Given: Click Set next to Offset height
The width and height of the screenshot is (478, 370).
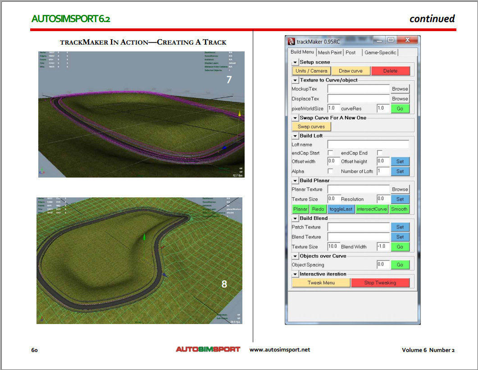Looking at the screenshot, I should (x=400, y=161).
